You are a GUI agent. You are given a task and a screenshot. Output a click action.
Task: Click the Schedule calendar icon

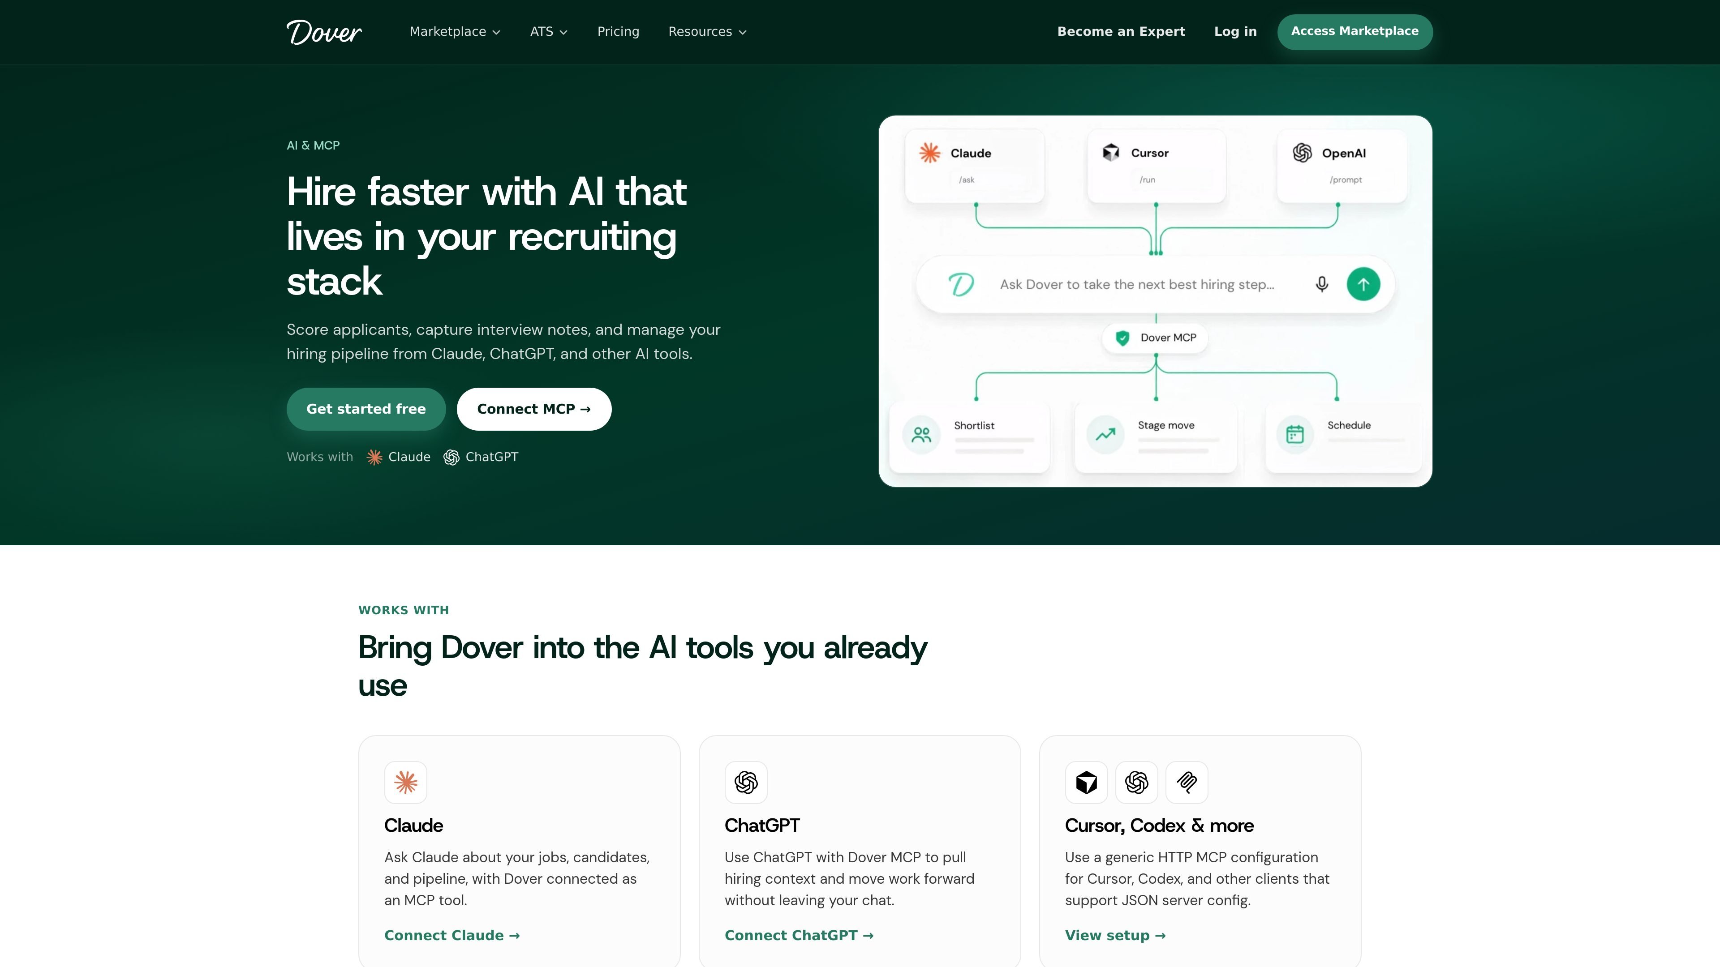(x=1294, y=435)
